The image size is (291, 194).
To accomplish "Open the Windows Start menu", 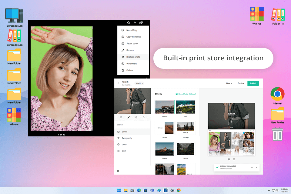I will tap(119, 190).
